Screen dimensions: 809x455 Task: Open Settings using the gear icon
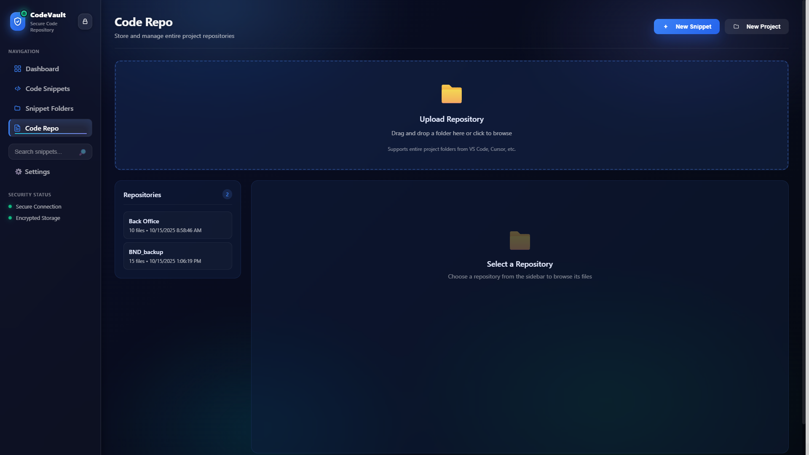click(18, 171)
